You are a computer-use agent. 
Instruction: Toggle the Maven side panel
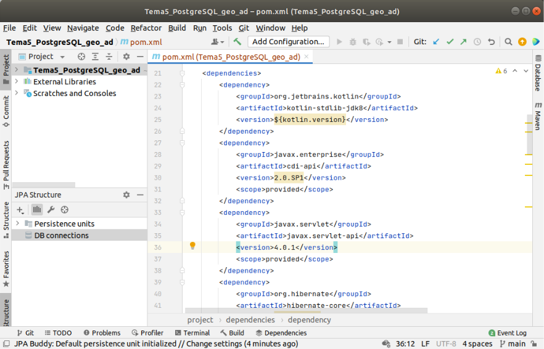[538, 116]
